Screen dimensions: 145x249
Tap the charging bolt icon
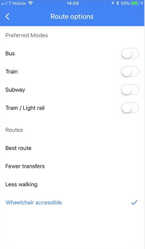click(x=142, y=3)
